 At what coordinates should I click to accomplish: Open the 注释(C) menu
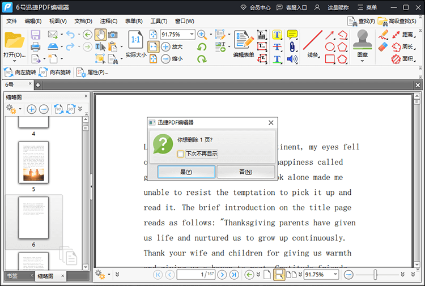108,21
